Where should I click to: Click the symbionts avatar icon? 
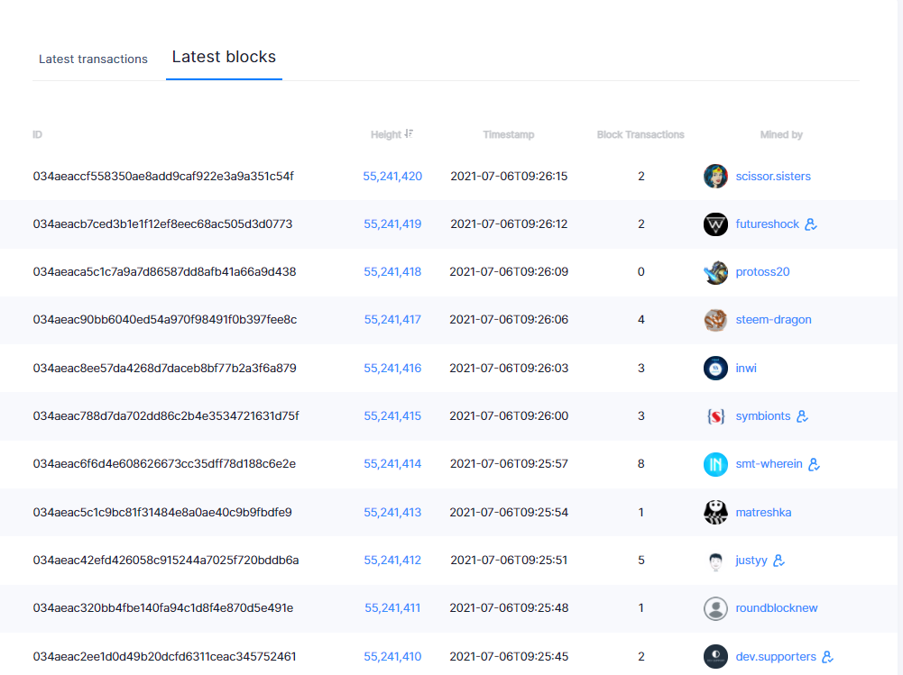[x=715, y=415]
